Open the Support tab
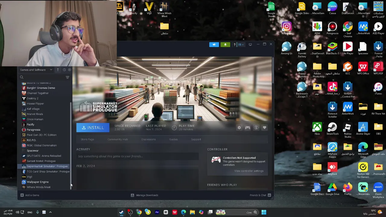Image resolution: width=386 pixels, height=217 pixels. [x=196, y=139]
